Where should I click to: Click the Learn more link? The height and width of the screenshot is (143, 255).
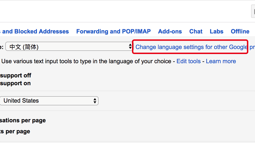pos(221,61)
